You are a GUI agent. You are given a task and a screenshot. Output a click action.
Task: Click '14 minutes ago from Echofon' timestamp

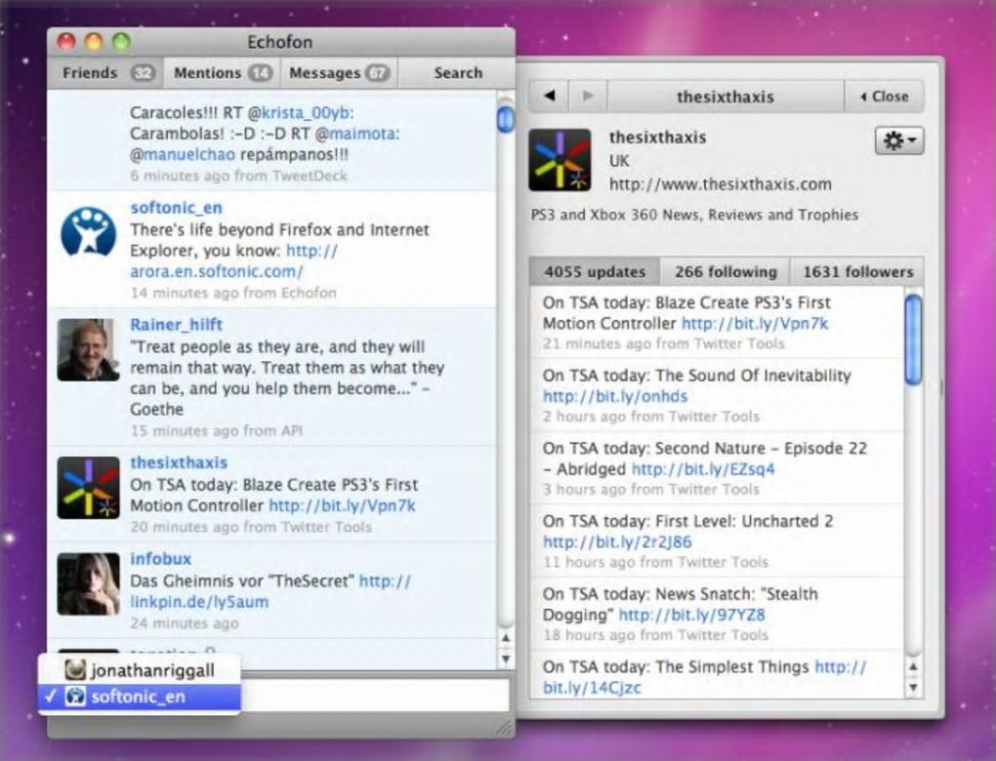coord(233,294)
